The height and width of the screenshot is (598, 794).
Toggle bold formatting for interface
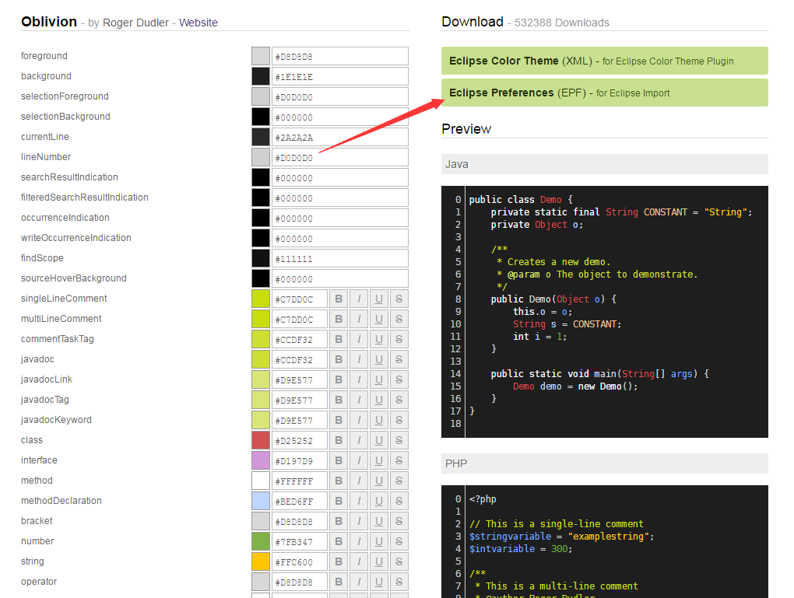pyautogui.click(x=338, y=460)
